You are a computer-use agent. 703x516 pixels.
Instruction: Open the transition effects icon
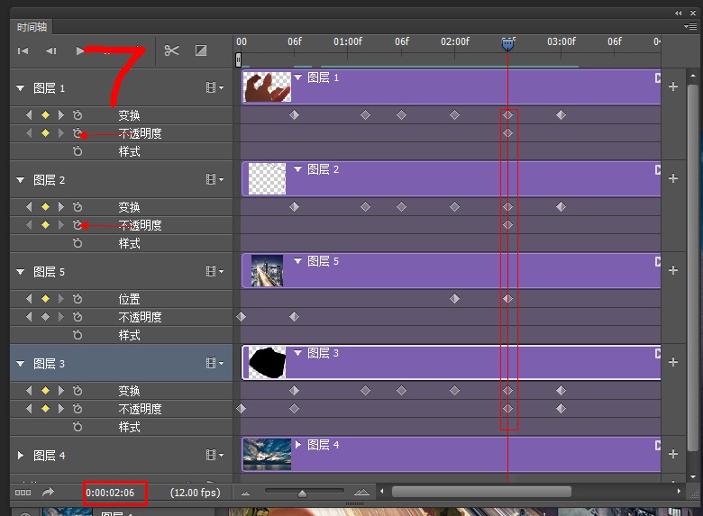pos(201,50)
